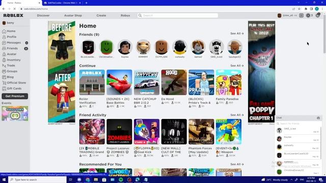Open the Chrome three-dot menu
This screenshot has width=326, height=183.
click(322, 9)
